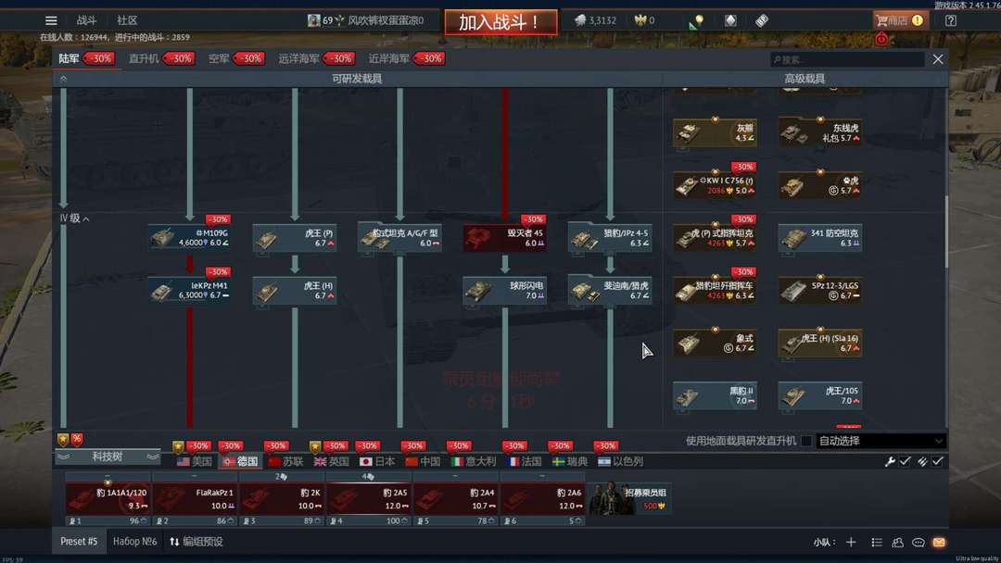Image resolution: width=1001 pixels, height=563 pixels.
Task: Click the 加入战斗 battle button
Action: pyautogui.click(x=500, y=22)
